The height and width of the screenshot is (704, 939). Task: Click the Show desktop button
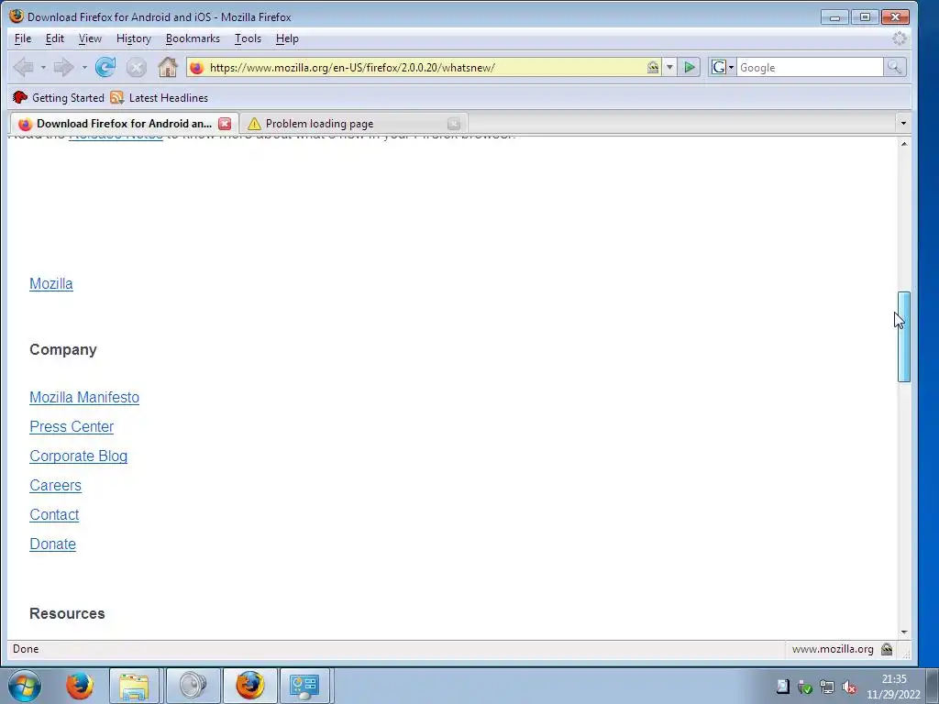pos(933,686)
